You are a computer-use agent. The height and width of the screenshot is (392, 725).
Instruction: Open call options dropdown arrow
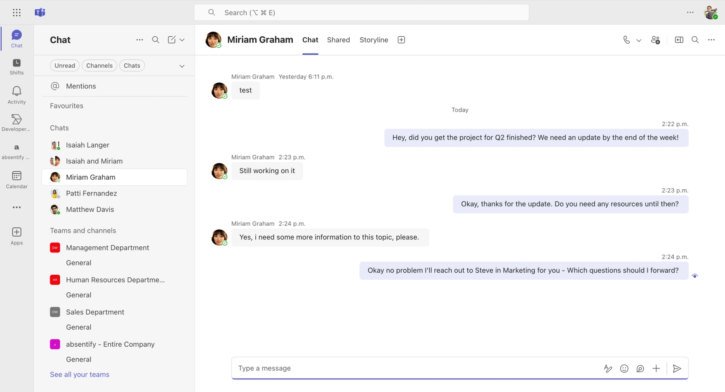click(x=639, y=40)
